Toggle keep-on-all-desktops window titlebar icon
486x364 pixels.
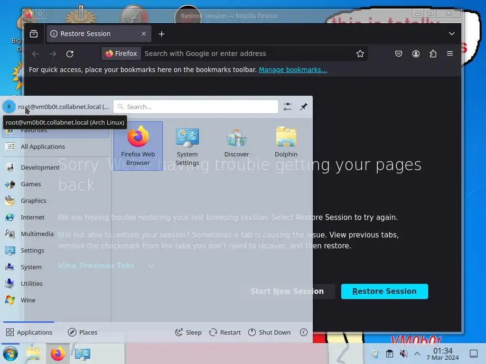[40, 13]
